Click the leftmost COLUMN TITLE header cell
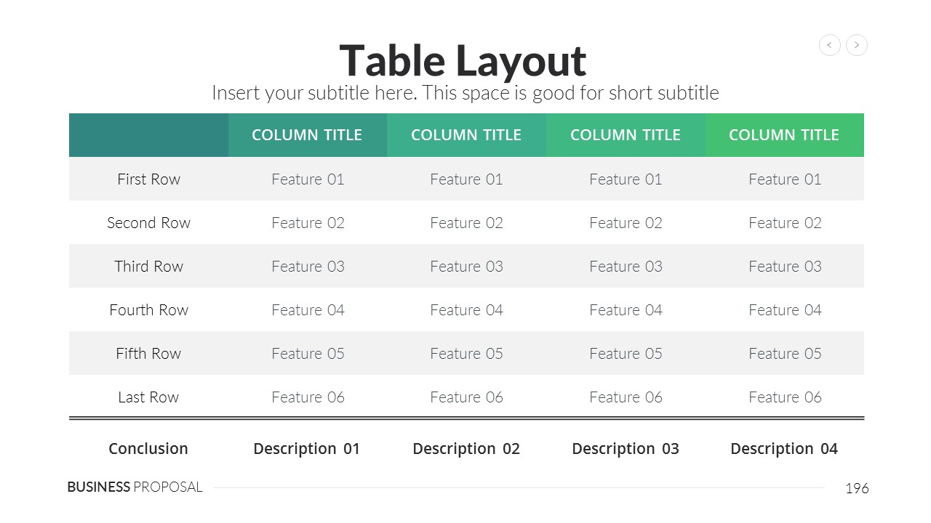The width and height of the screenshot is (931, 523). tap(307, 135)
